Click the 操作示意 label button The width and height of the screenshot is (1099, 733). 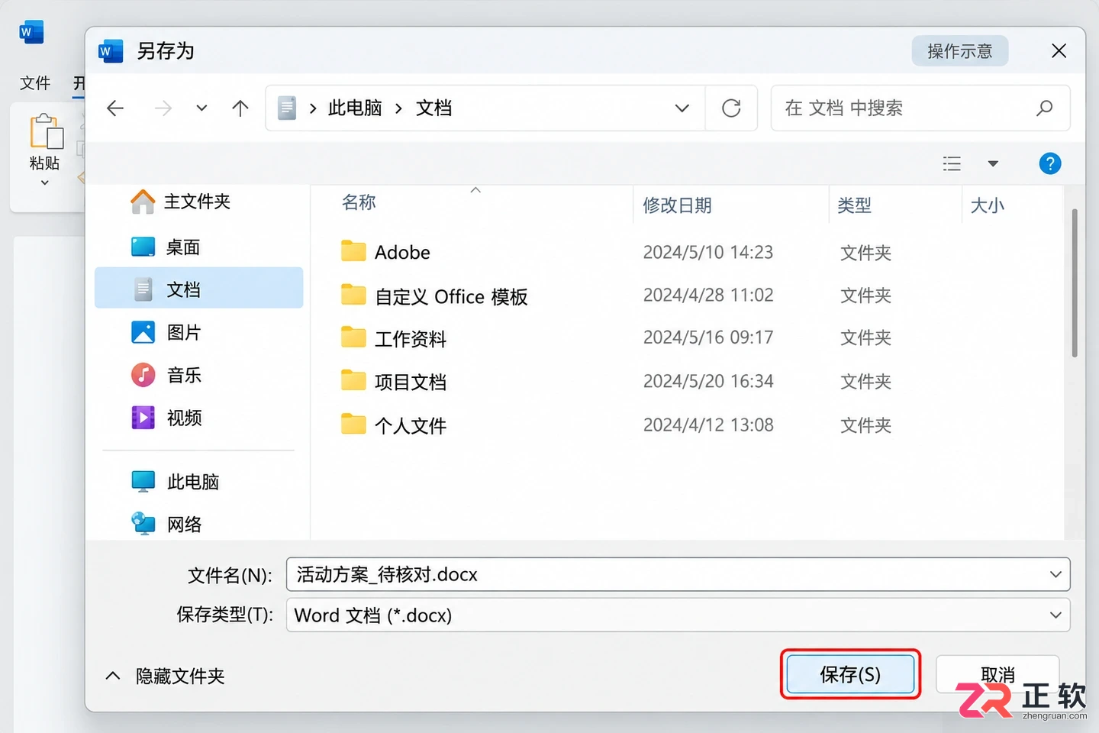point(960,51)
